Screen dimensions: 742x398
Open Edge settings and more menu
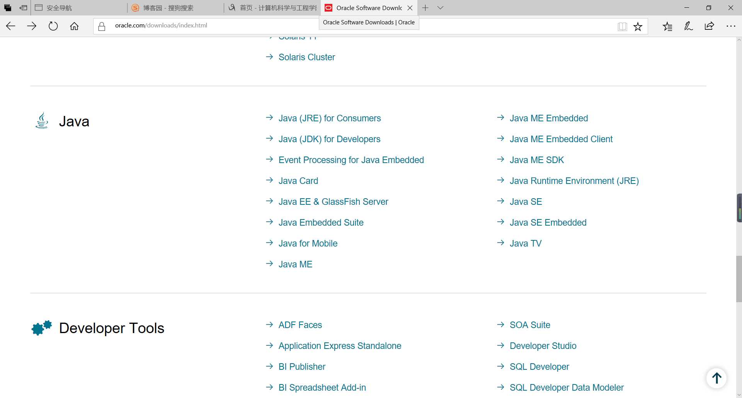[731, 26]
